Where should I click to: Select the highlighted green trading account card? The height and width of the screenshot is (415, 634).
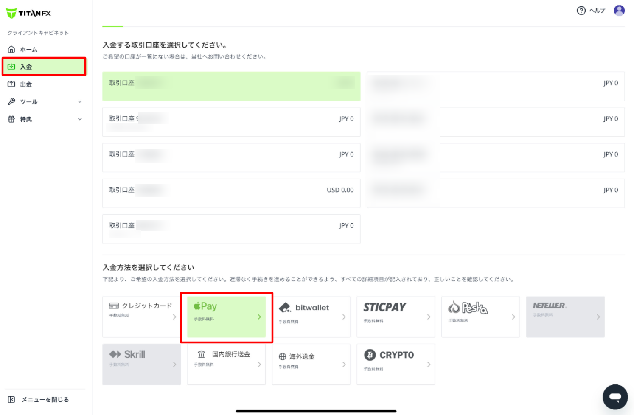(231, 86)
